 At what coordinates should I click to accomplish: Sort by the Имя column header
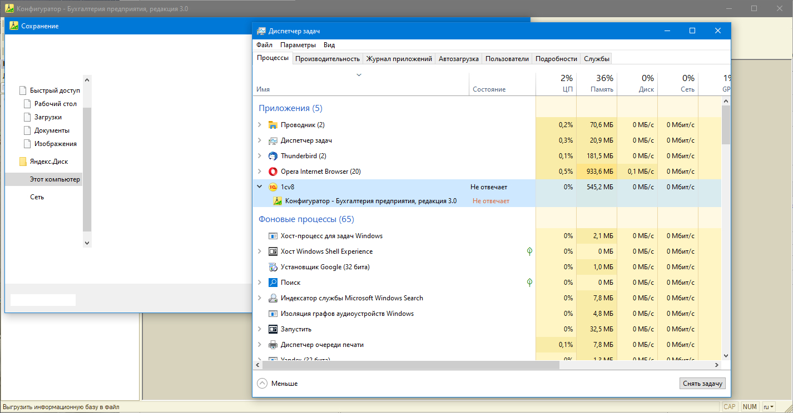pos(361,84)
